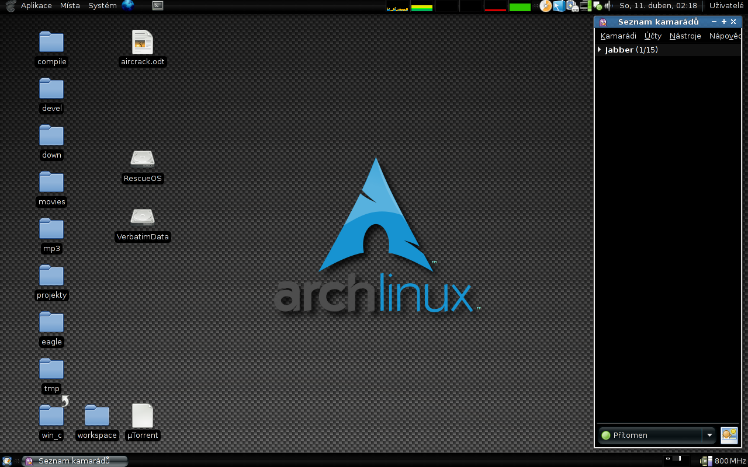Viewport: 748px width, 467px height.
Task: Toggle show desktop button in bottom panel
Action: pos(7,461)
